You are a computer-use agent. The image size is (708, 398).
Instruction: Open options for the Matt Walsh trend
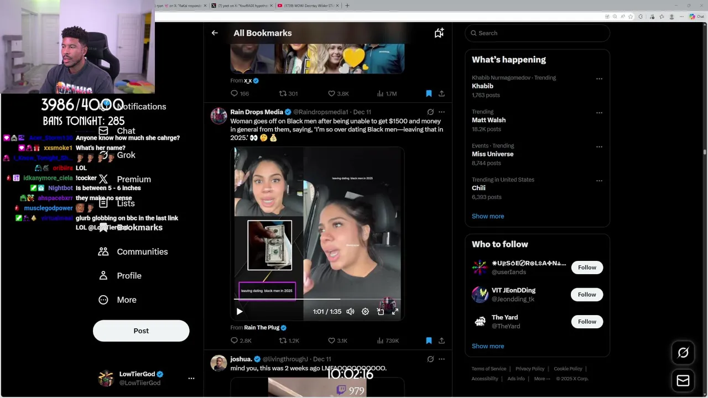599,112
